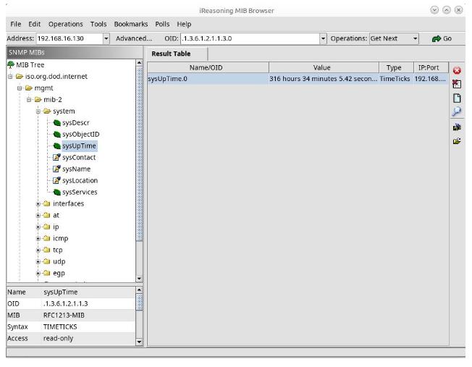Click the 316 hours uptime value cell
Screen dimensions: 472x367
(324, 79)
